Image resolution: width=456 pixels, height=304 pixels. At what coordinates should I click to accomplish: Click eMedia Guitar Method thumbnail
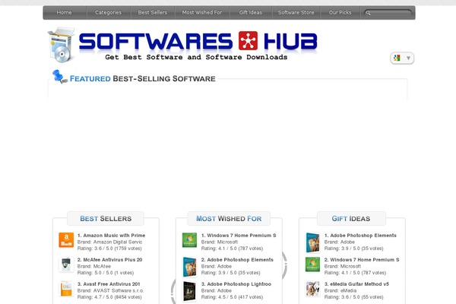click(312, 289)
